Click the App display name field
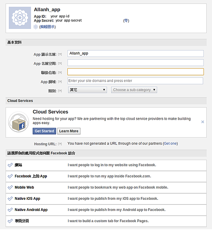212x231 pixels. click(135, 54)
